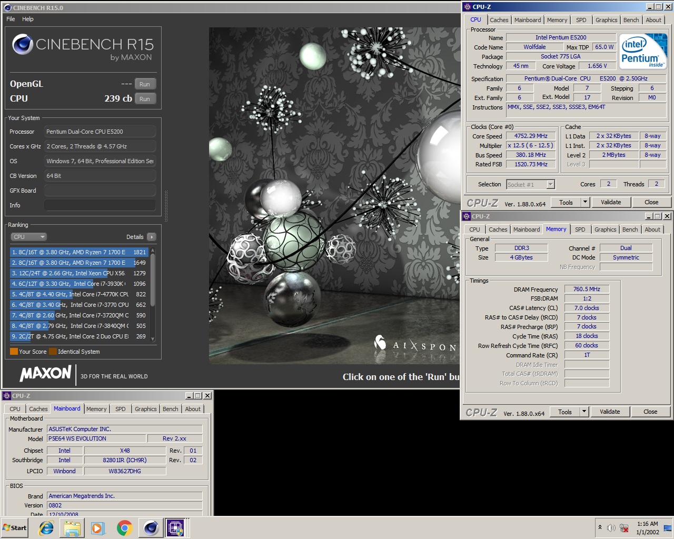The height and width of the screenshot is (539, 674).
Task: Switch to Caches tab in CPU-Z CPU window
Action: pos(499,20)
